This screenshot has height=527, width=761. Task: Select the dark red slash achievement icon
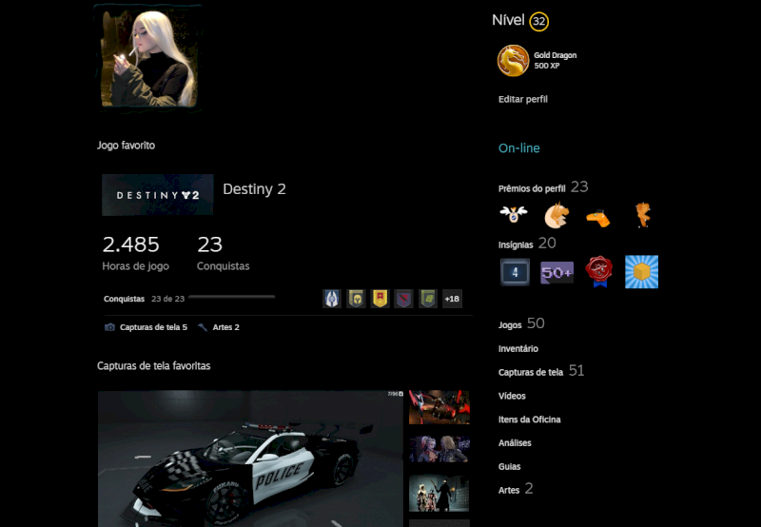tap(403, 299)
